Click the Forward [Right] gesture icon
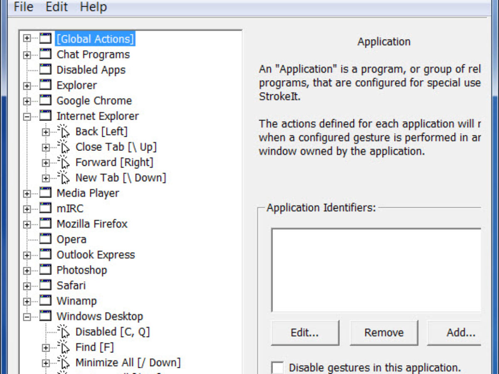Image resolution: width=499 pixels, height=374 pixels. [x=64, y=162]
